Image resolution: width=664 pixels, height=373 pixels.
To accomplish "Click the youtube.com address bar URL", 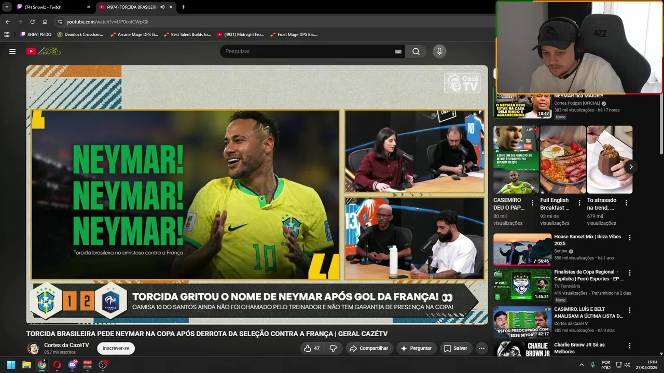I will [107, 22].
